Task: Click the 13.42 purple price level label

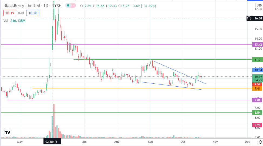Action: coord(258,45)
